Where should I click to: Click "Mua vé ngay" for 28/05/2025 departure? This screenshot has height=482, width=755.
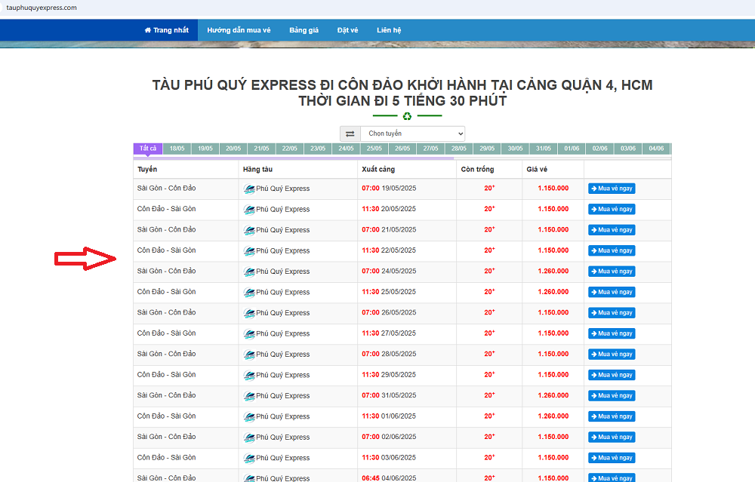(x=612, y=354)
